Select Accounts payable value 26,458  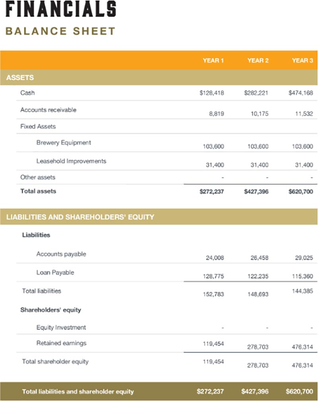click(x=260, y=258)
